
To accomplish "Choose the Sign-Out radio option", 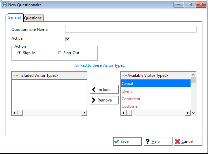I will (x=59, y=53).
